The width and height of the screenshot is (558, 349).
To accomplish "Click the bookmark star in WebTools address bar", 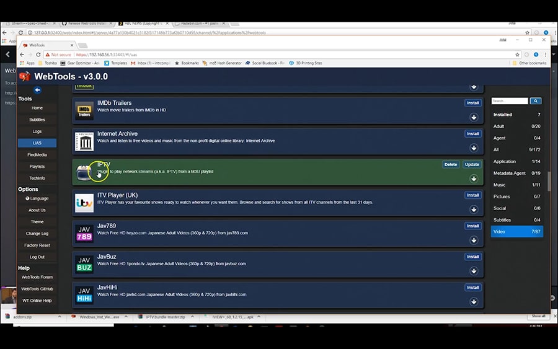I will 517,55.
